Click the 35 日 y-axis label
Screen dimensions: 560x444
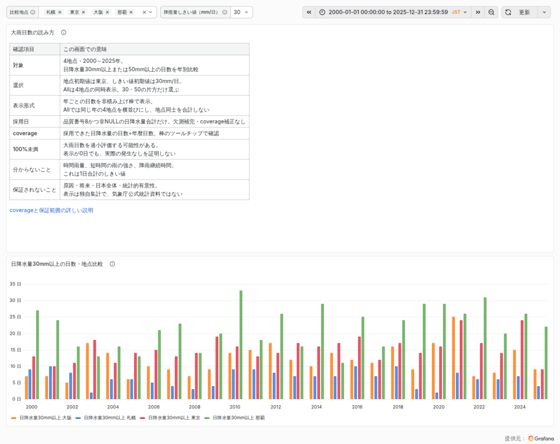coord(15,284)
